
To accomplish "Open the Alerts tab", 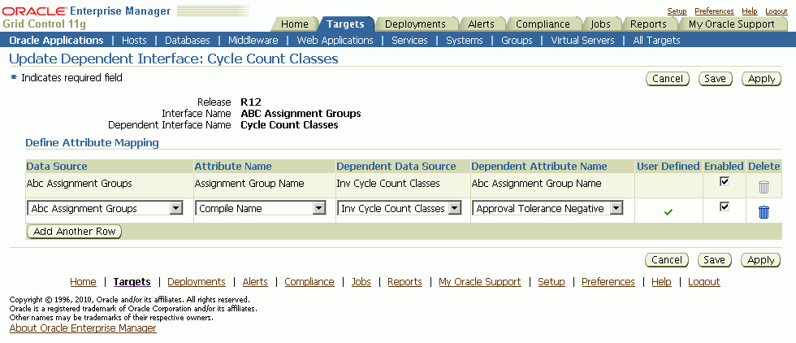I will pos(481,24).
